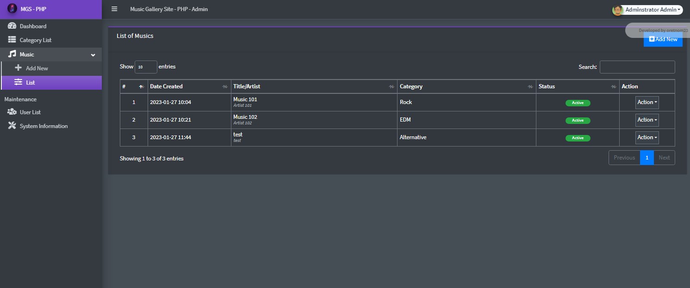Image resolution: width=690 pixels, height=288 pixels.
Task: Open the System Information menu item
Action: tap(51, 126)
